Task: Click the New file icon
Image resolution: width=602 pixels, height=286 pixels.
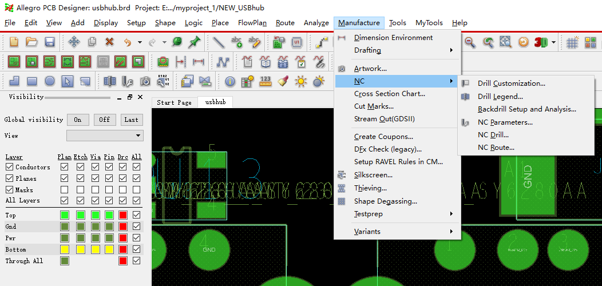Action: (x=14, y=42)
